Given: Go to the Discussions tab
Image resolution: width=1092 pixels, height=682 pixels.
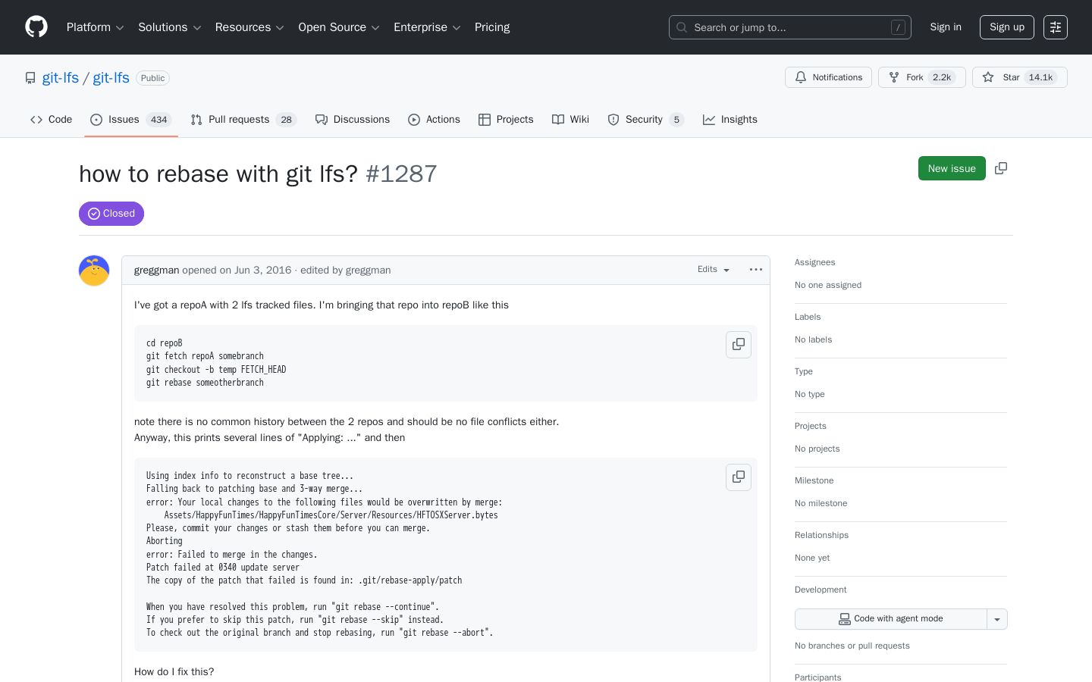Looking at the screenshot, I should point(353,120).
